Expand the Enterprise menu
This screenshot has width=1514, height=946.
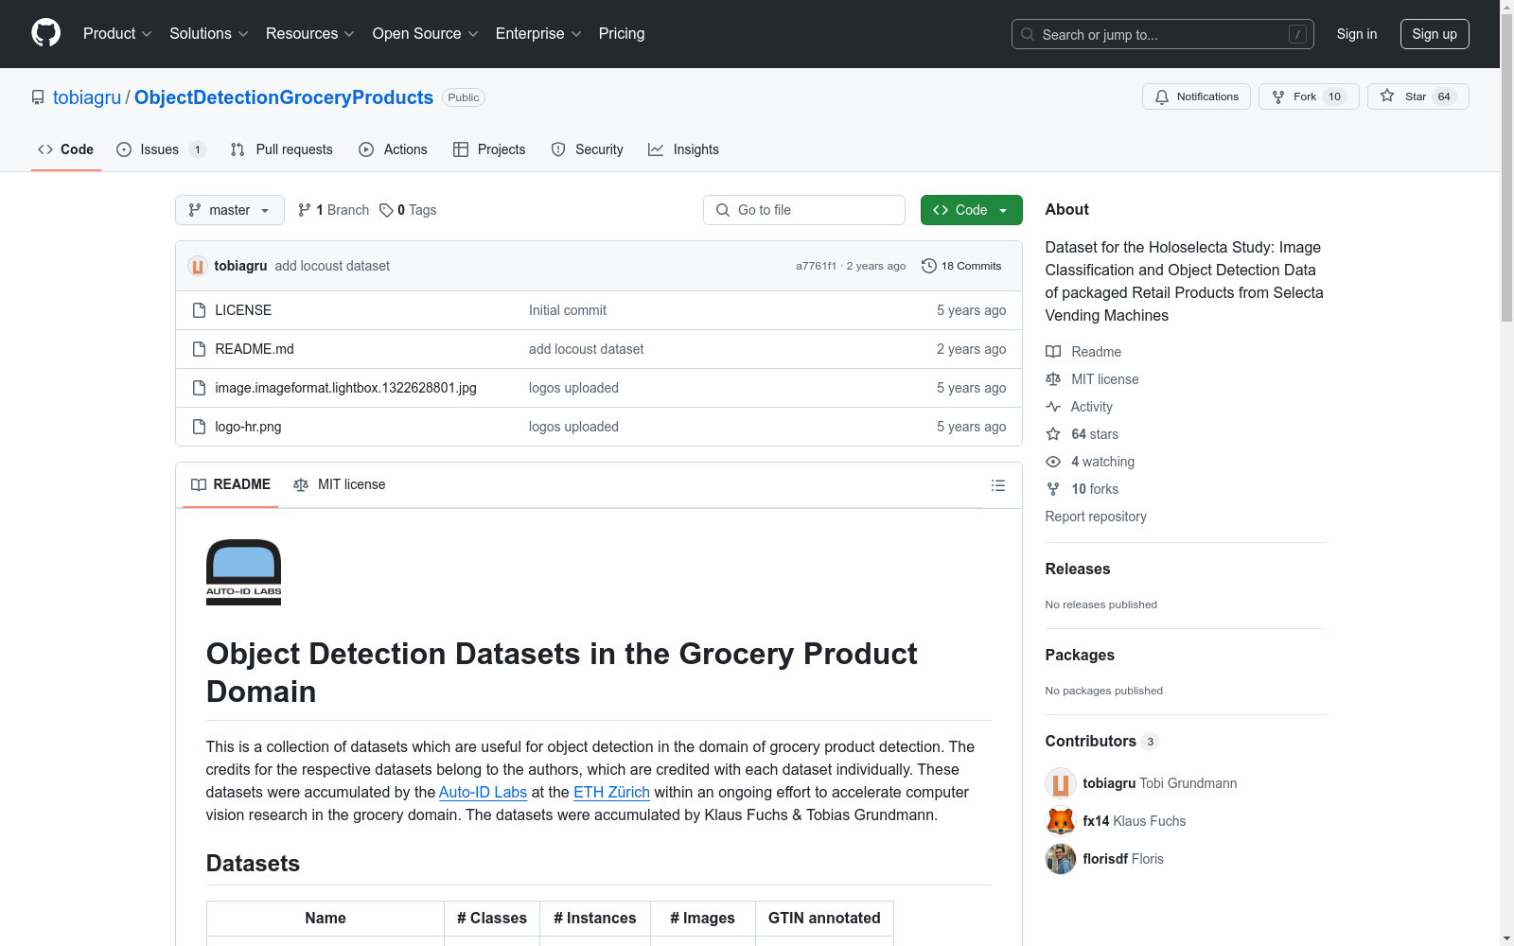point(538,34)
